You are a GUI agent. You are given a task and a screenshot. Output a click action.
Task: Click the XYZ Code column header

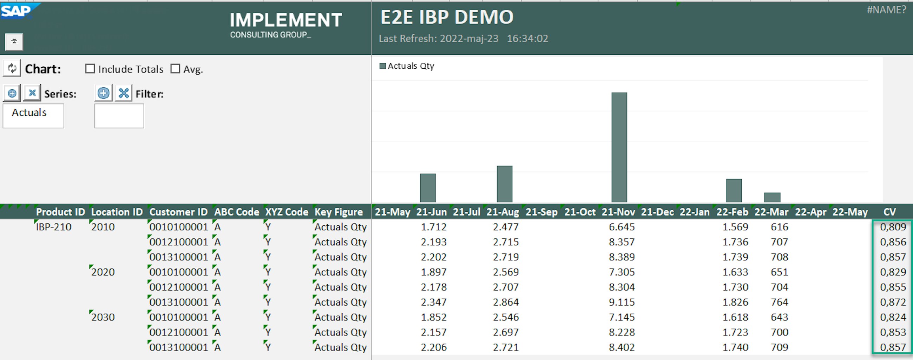pos(287,212)
